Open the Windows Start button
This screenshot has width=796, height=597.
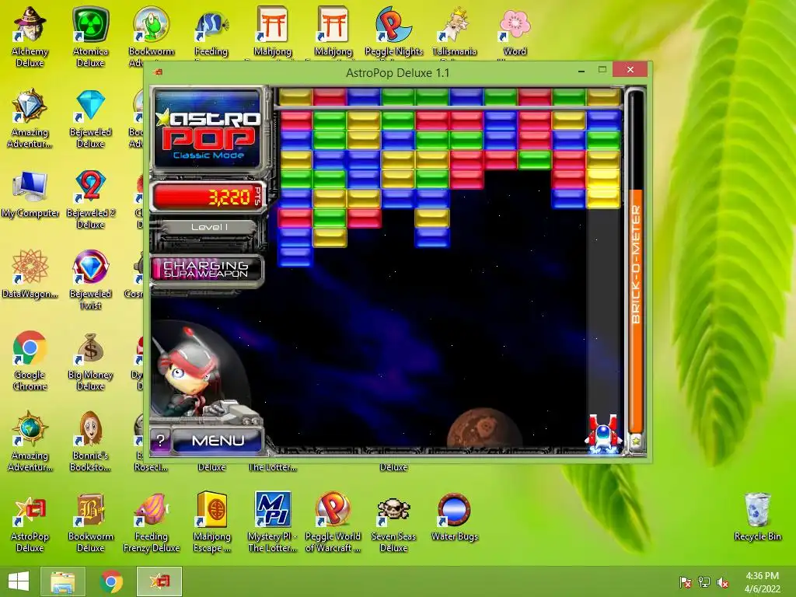[19, 581]
